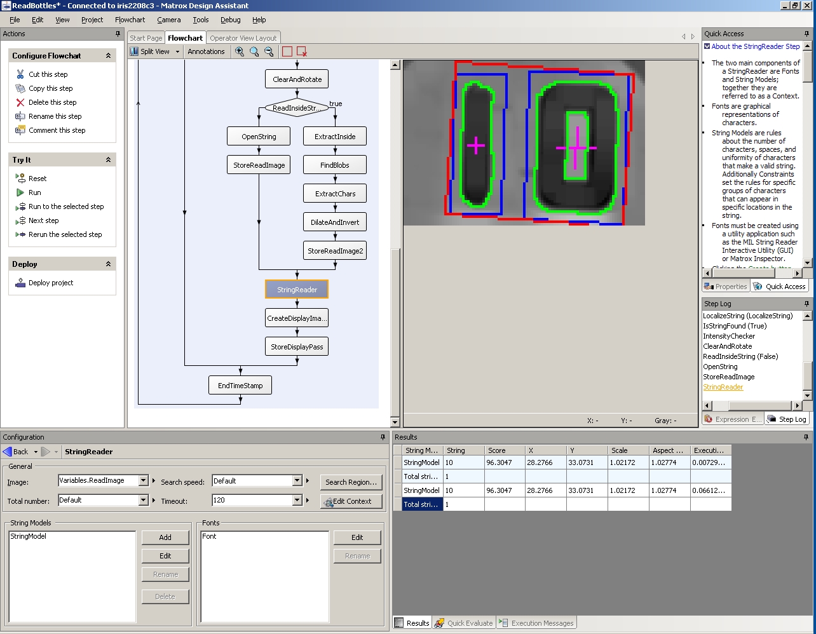Select the StringReader node in the flowchart
Viewport: 816px width, 634px height.
296,289
